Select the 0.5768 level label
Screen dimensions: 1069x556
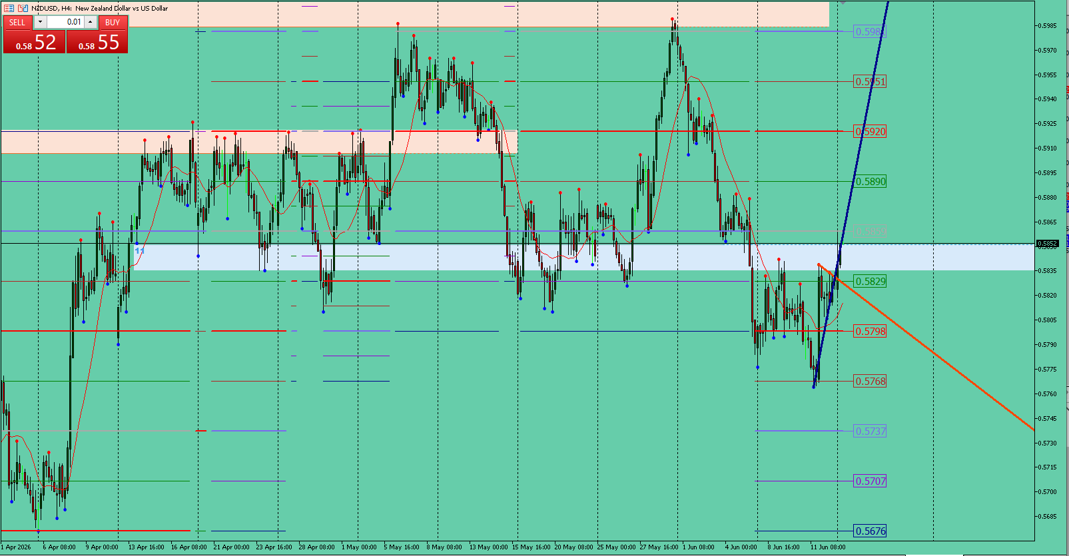pos(871,382)
